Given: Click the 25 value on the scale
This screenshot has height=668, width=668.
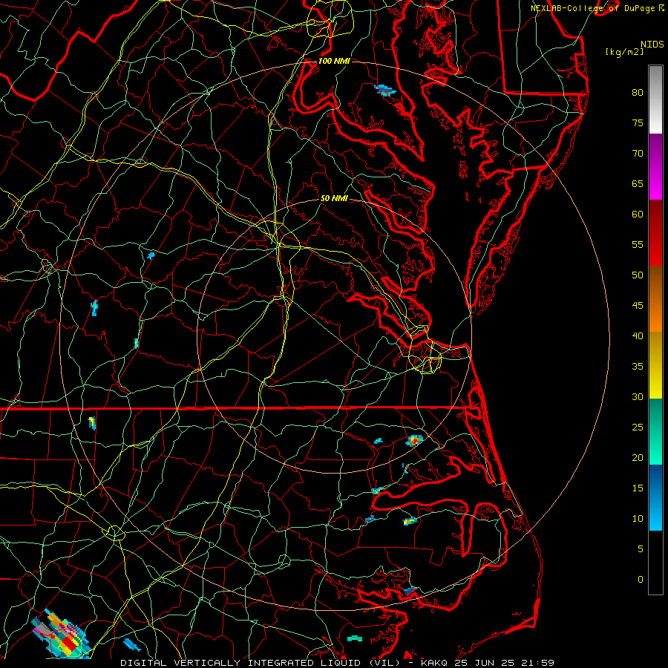Looking at the screenshot, I should click(x=638, y=427).
